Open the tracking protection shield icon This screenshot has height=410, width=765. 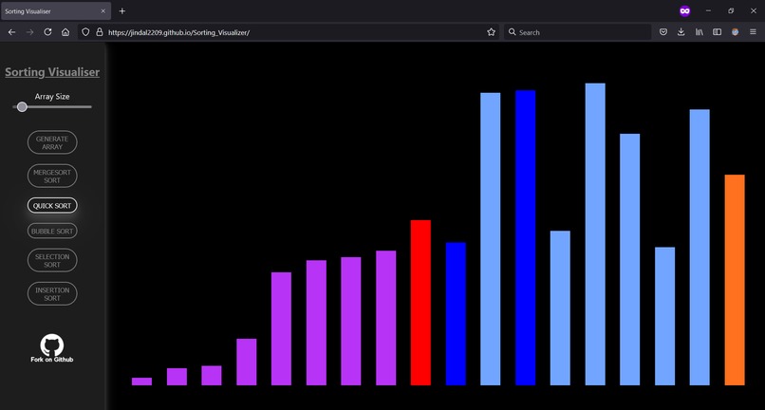pyautogui.click(x=85, y=32)
